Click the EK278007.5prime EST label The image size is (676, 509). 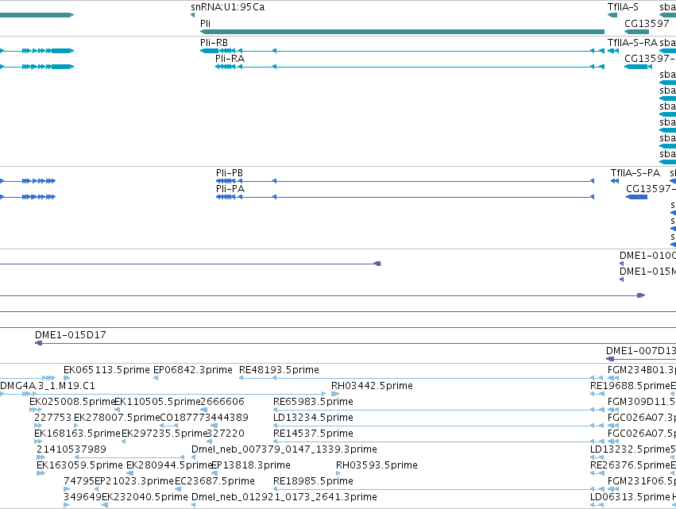tap(117, 418)
